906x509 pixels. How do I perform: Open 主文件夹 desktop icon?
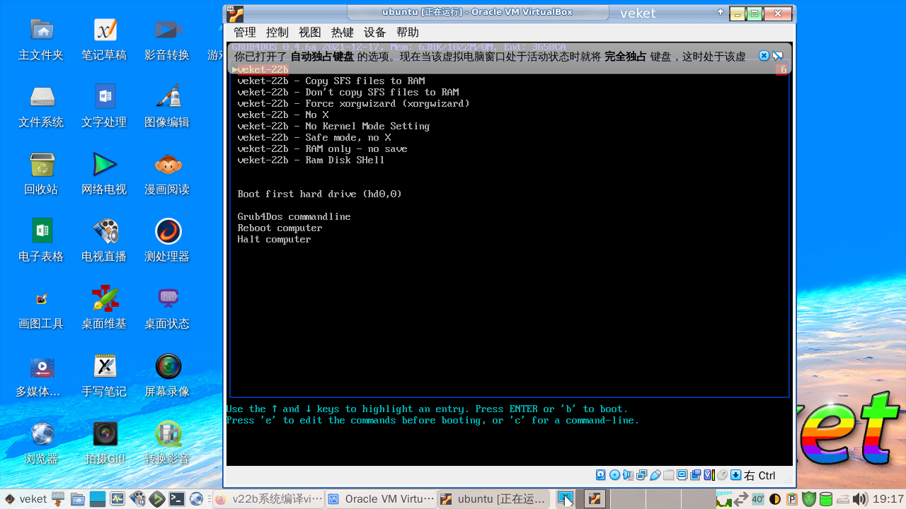click(41, 40)
